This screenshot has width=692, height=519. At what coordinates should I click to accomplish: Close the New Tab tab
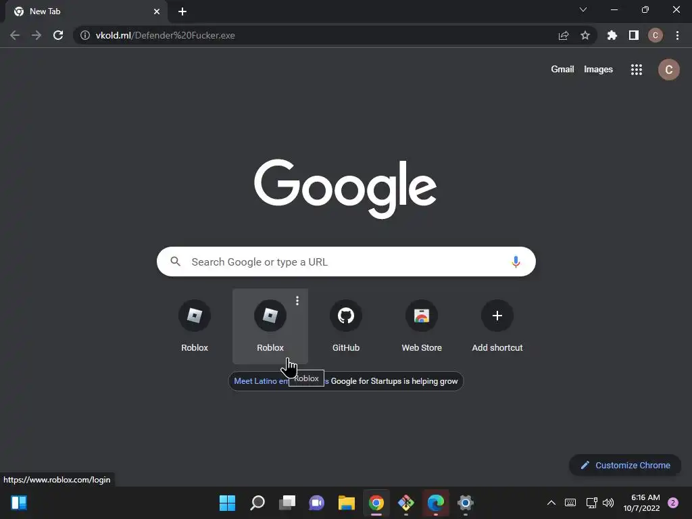157,11
